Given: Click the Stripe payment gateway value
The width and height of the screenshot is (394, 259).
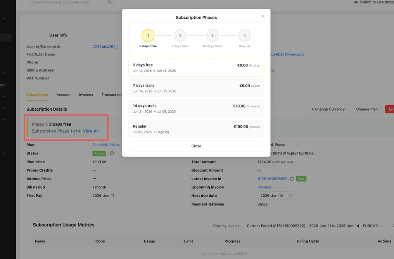Looking at the screenshot, I should tap(262, 204).
